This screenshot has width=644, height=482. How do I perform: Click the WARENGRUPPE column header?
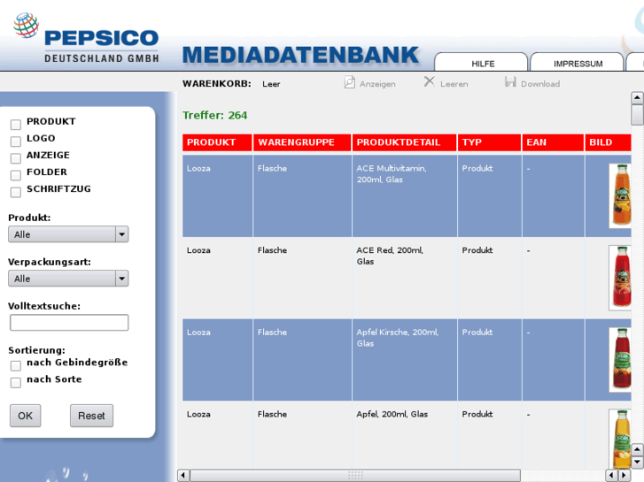(x=302, y=142)
